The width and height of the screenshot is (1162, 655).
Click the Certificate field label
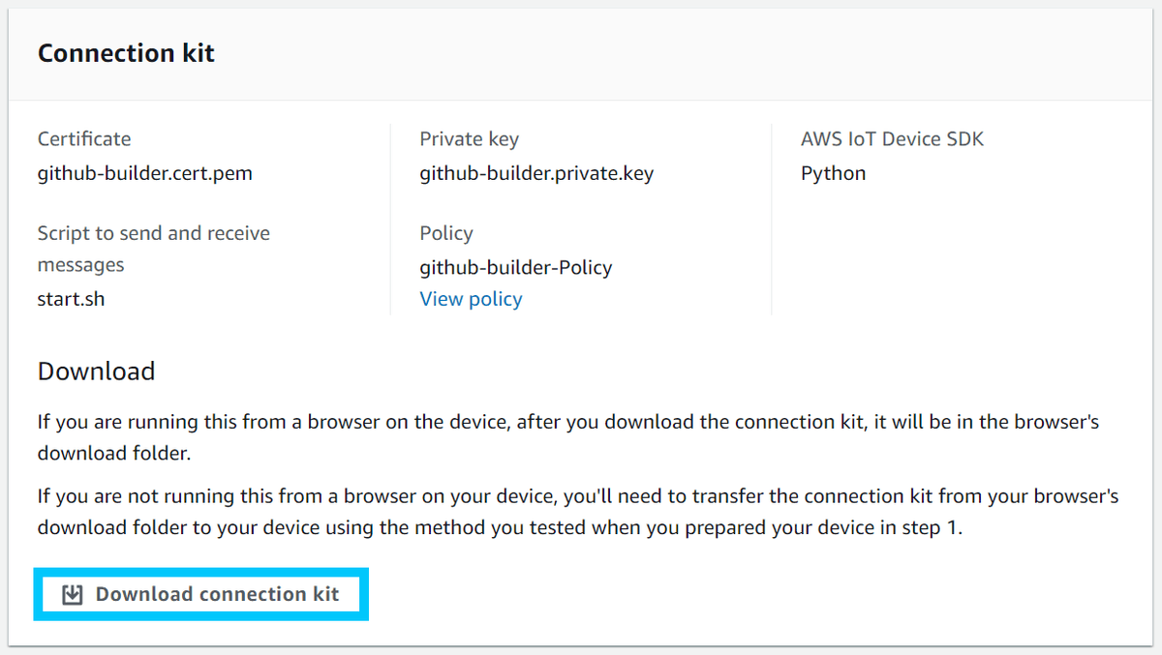(83, 138)
